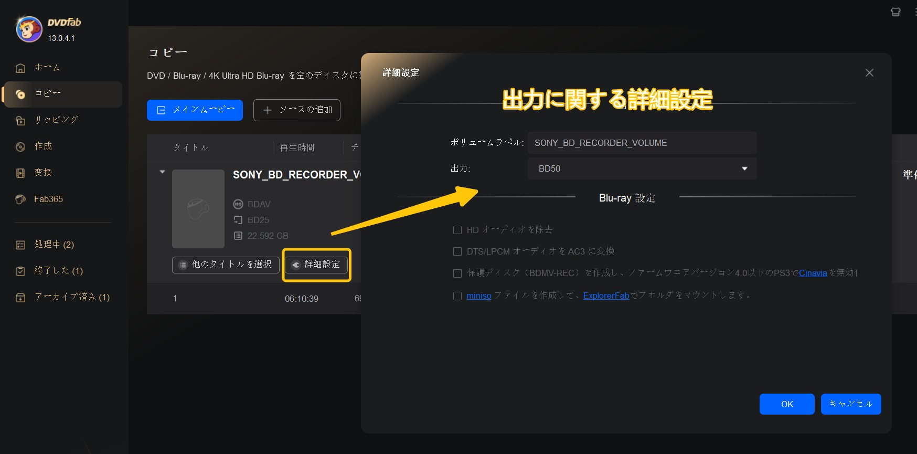This screenshot has width=917, height=454.
Task: Click the finished tasks icon beside 終了した
Action: tap(20, 271)
